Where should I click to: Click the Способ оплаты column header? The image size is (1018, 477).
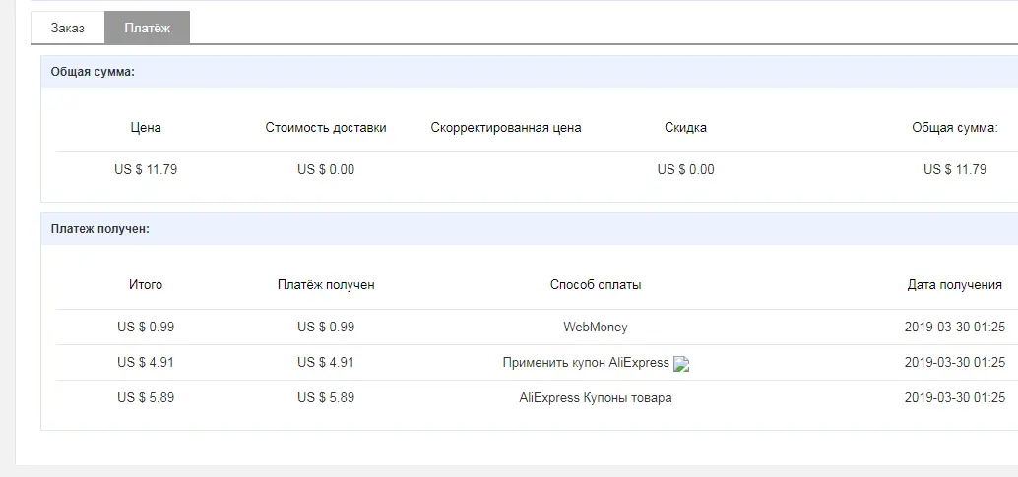(596, 285)
